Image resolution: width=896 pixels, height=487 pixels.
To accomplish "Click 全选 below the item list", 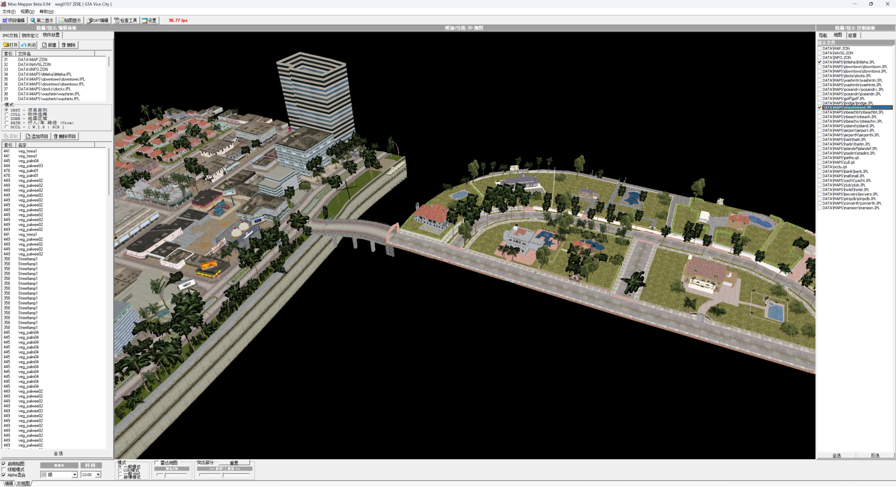I will tap(58, 453).
